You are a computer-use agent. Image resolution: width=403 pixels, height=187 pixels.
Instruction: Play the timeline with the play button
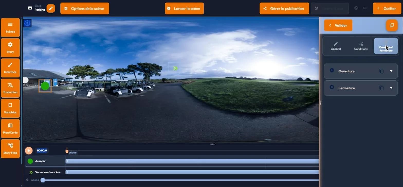[x=29, y=150]
